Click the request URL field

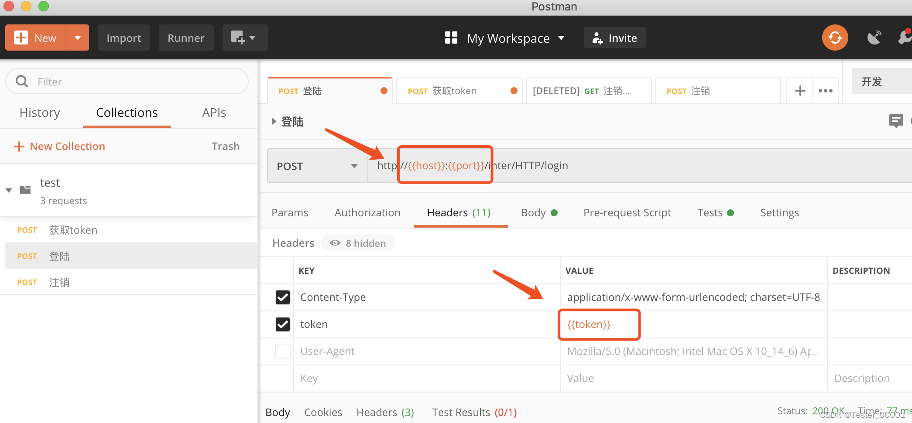[640, 166]
